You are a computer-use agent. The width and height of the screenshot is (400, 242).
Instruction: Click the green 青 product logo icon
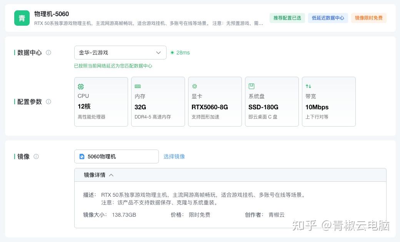point(22,18)
